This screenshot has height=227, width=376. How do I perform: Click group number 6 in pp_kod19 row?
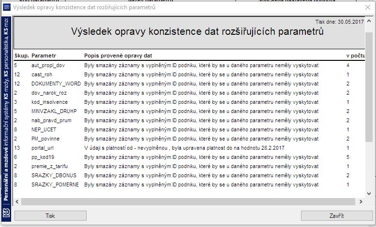[x=15, y=157]
